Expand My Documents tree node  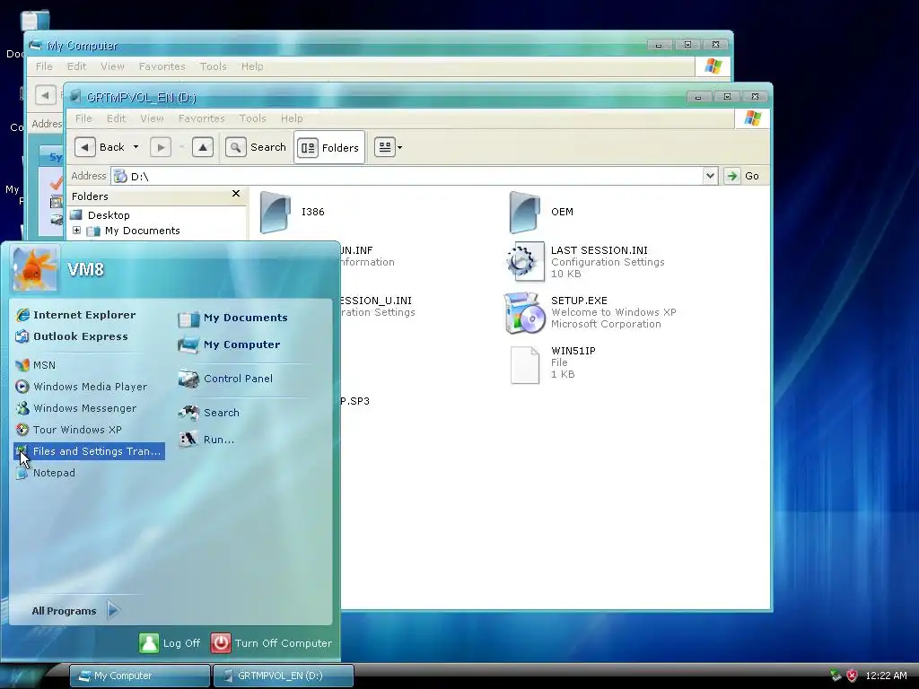[x=77, y=231]
